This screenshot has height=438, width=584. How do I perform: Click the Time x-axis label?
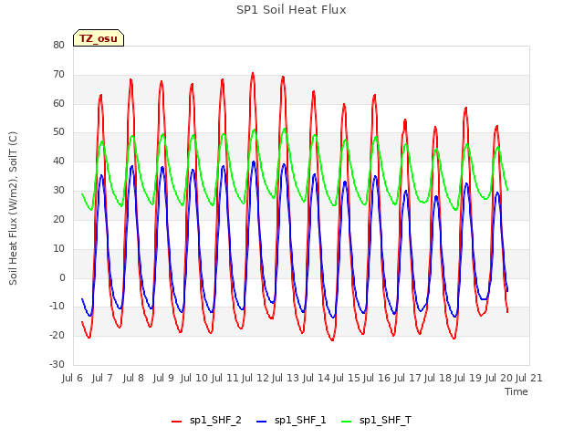tap(516, 391)
